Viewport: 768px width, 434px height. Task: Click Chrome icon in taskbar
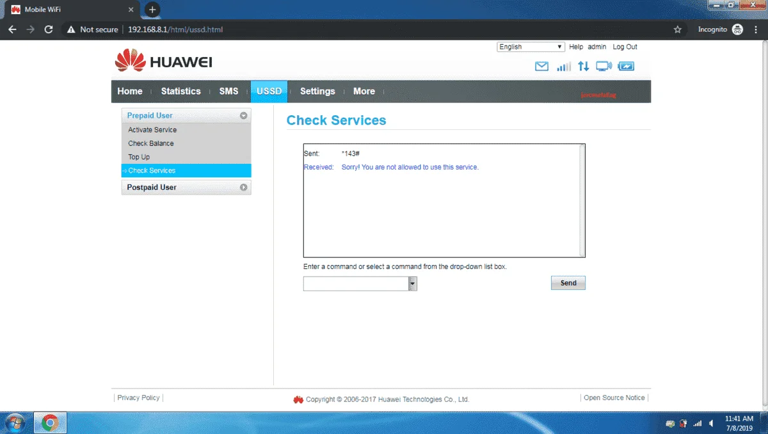[50, 422]
